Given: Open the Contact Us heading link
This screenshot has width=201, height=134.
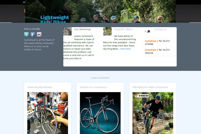Looking at the screenshot, I should pyautogui.click(x=160, y=29).
